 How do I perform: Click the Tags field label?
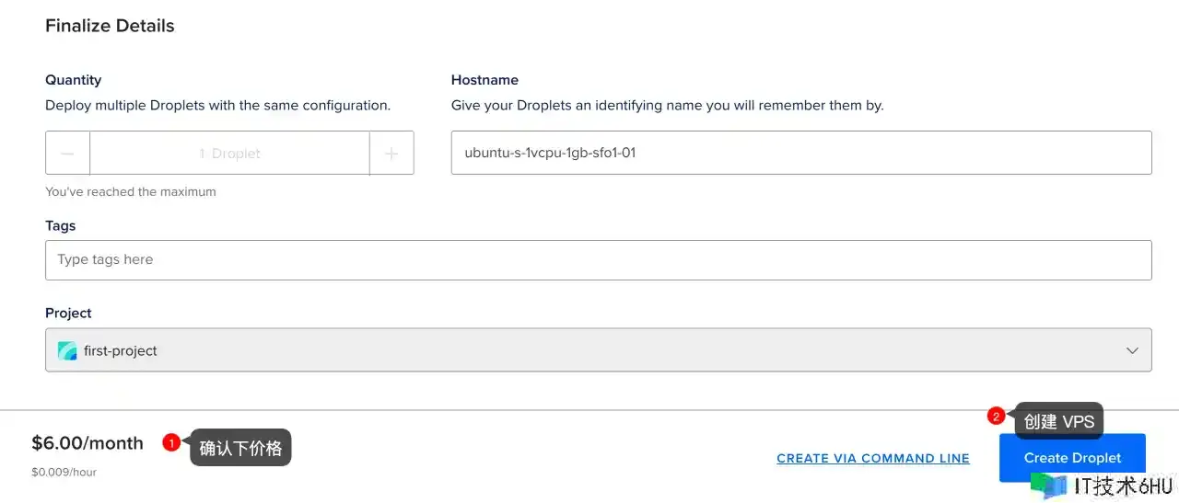pyautogui.click(x=61, y=225)
